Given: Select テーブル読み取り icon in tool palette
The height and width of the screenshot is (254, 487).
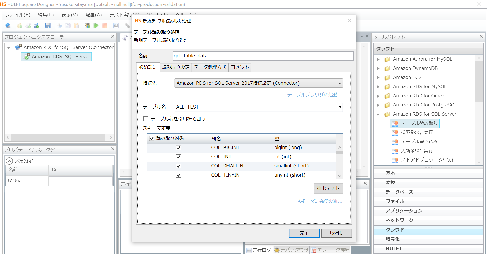Looking at the screenshot, I should pos(395,123).
